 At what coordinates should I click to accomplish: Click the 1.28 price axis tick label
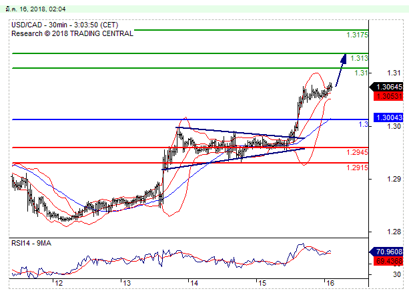394,232
